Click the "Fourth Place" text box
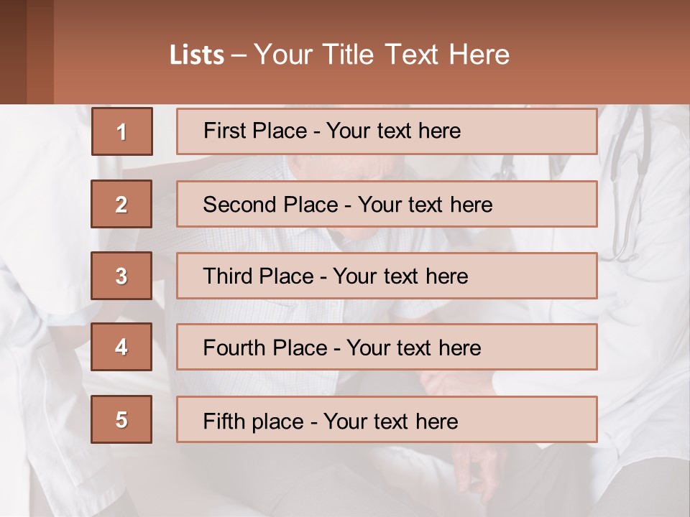 (x=387, y=347)
